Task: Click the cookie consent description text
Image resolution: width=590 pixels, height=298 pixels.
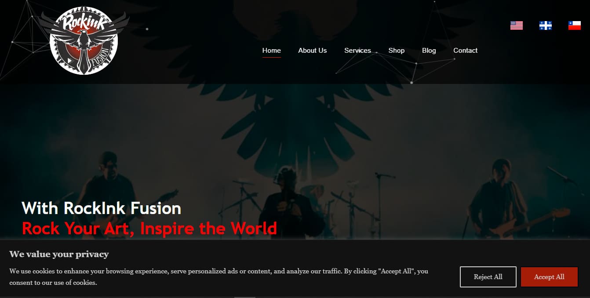Action: 219,277
